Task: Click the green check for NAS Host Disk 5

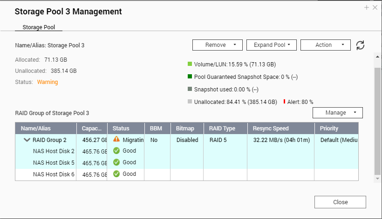Action: pyautogui.click(x=116, y=162)
